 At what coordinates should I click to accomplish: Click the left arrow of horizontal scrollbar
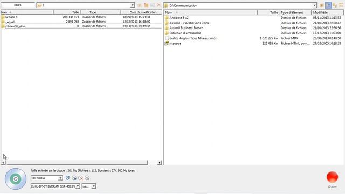tap(3, 163)
